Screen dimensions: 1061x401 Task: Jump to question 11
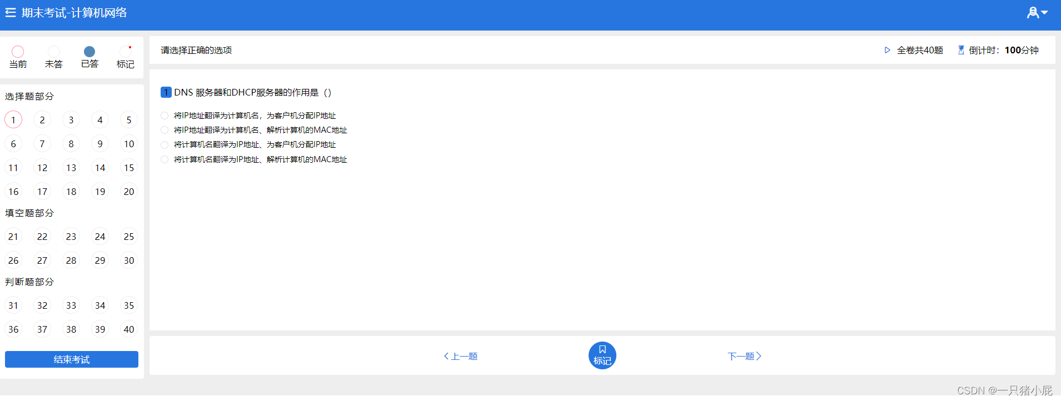[x=13, y=168]
